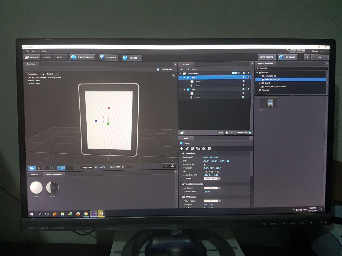Toggle the Scale proportion lock icon

228,161
